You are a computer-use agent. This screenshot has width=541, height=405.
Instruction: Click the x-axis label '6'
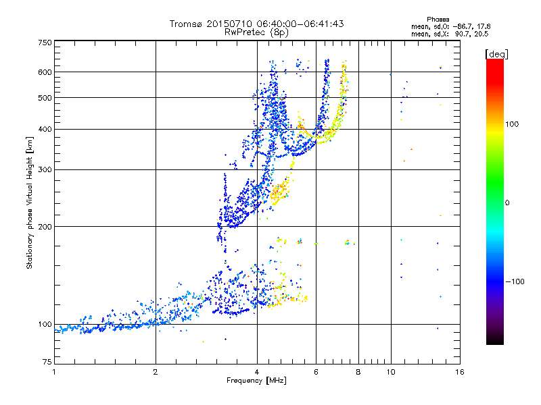[x=316, y=372]
